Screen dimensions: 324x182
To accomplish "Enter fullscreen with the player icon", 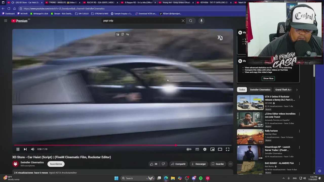I will (x=228, y=149).
